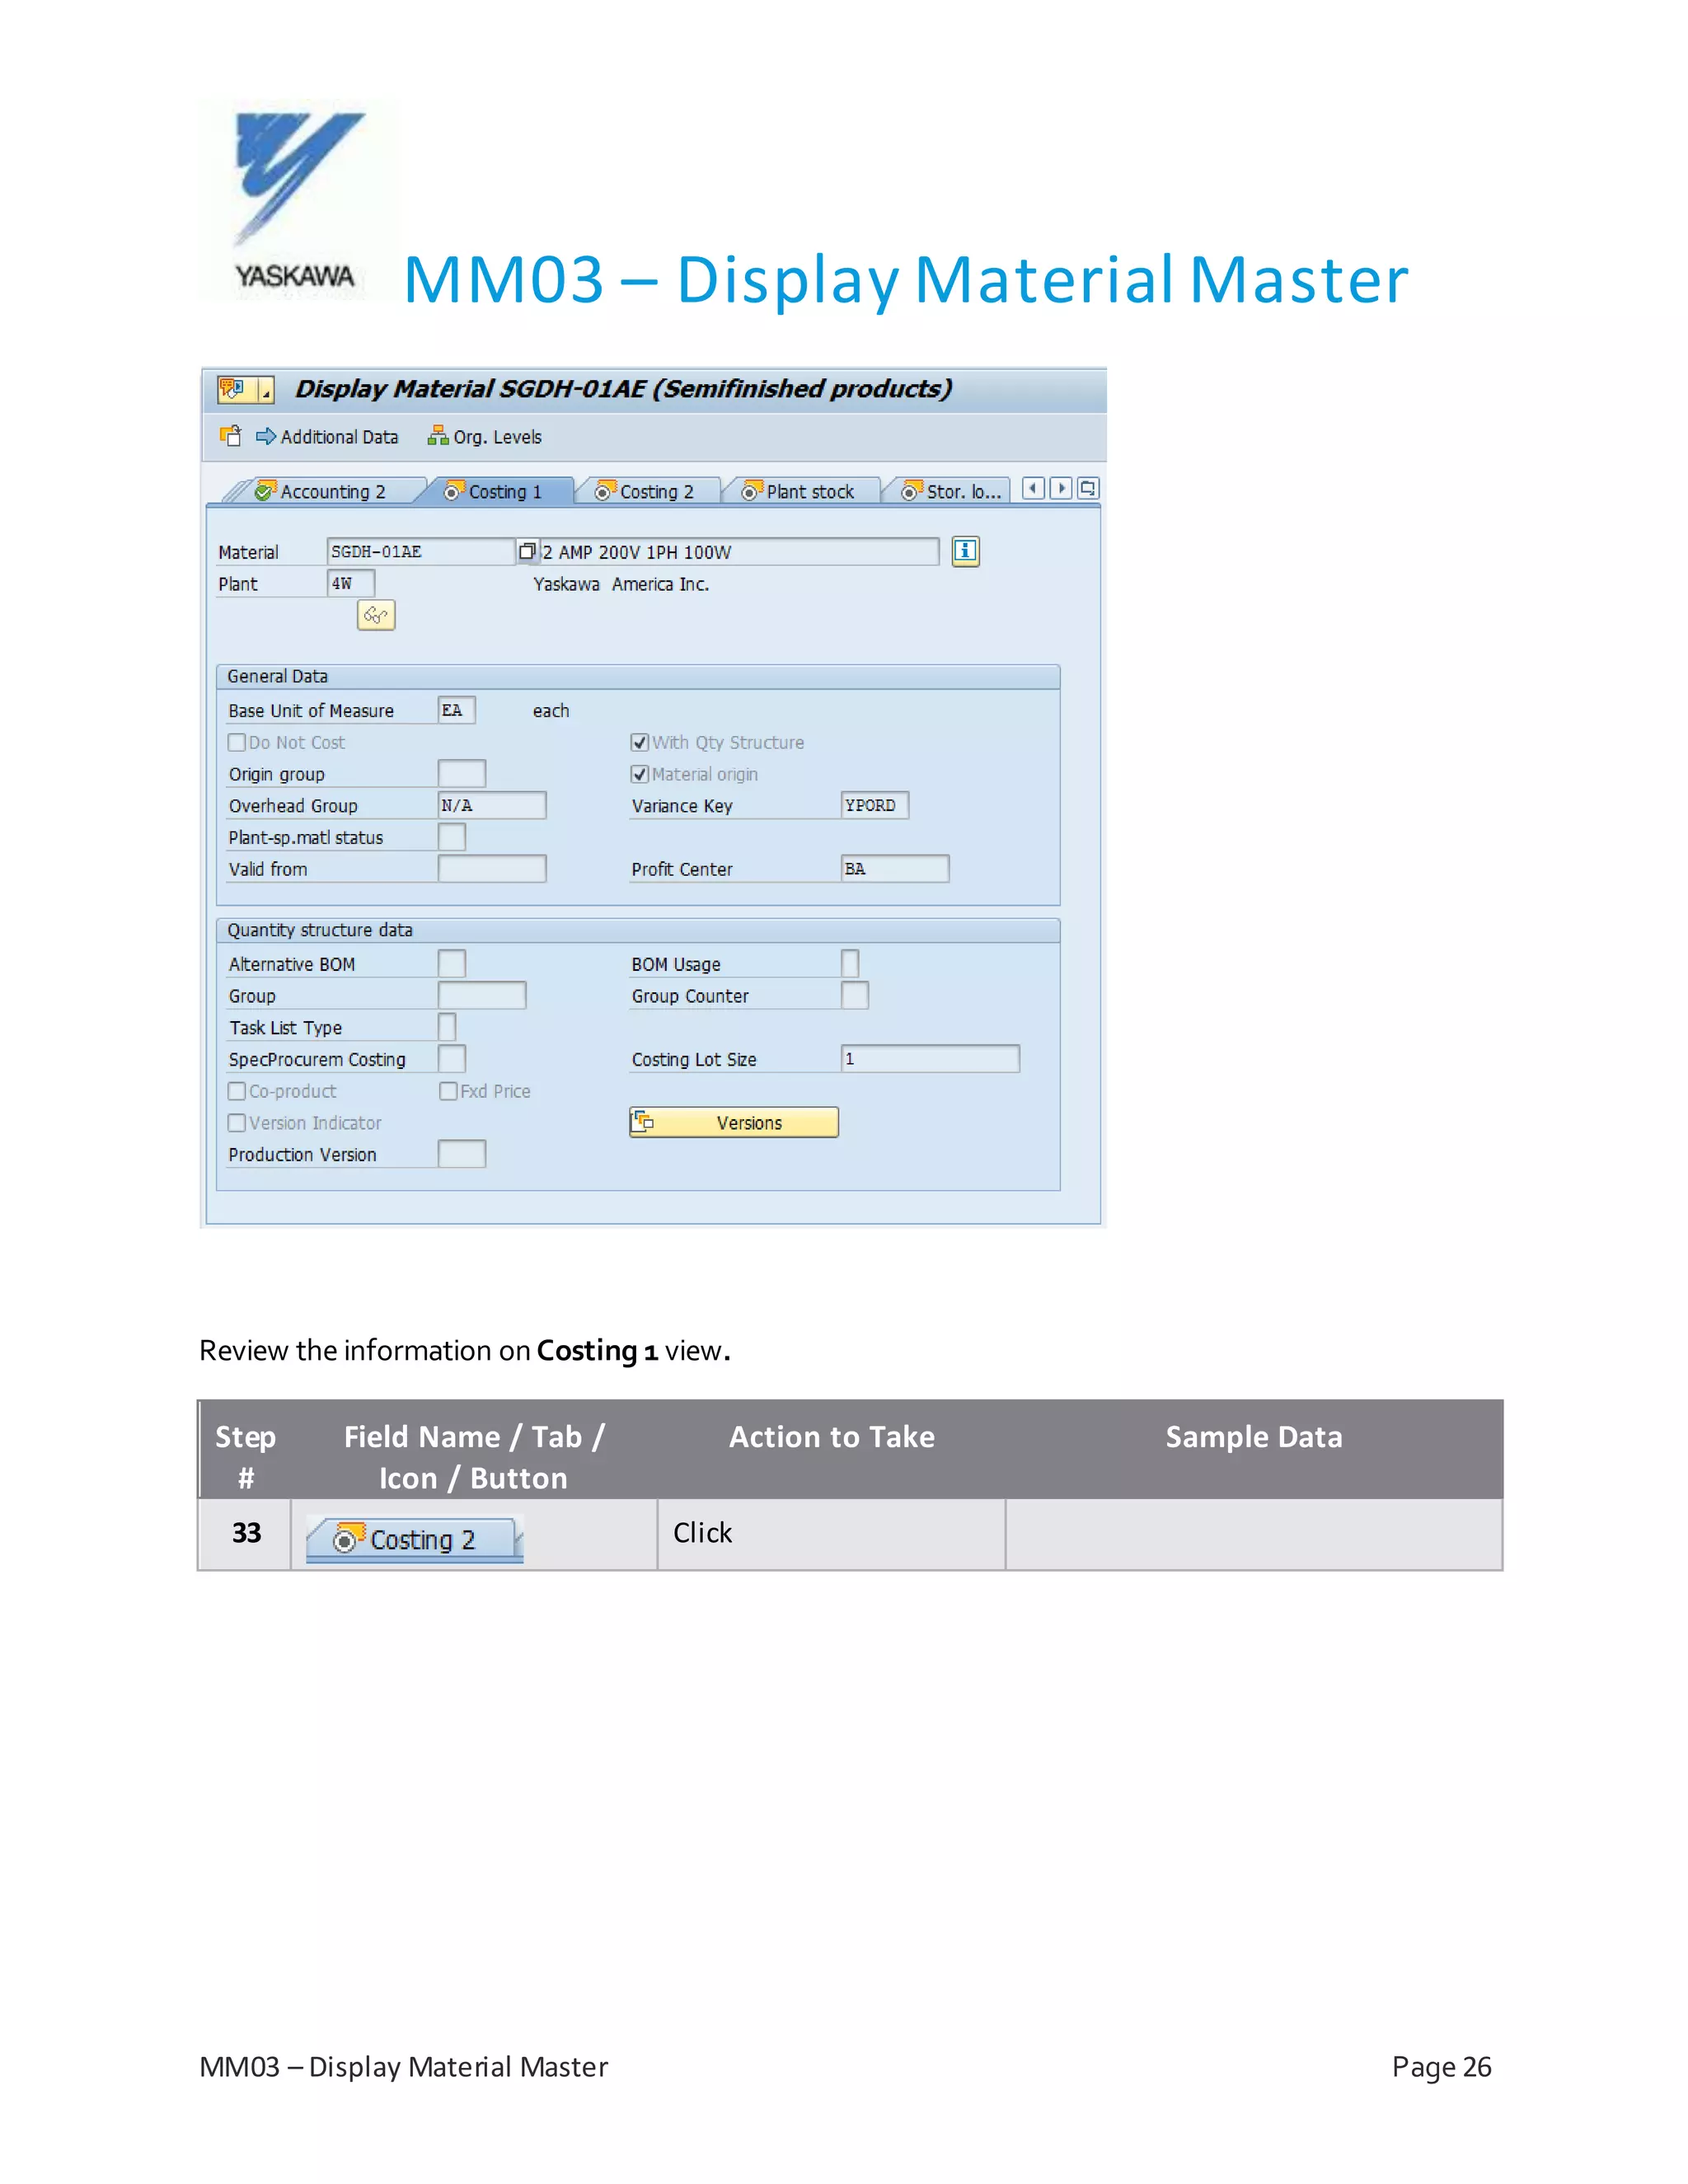Click the other material icon in toolbar
Screen dimensions: 1688x2184
tap(231, 436)
